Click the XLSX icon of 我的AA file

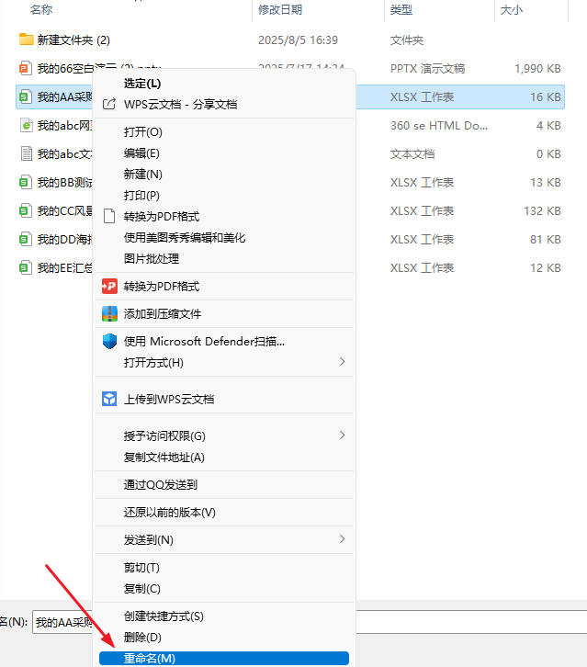pos(26,96)
